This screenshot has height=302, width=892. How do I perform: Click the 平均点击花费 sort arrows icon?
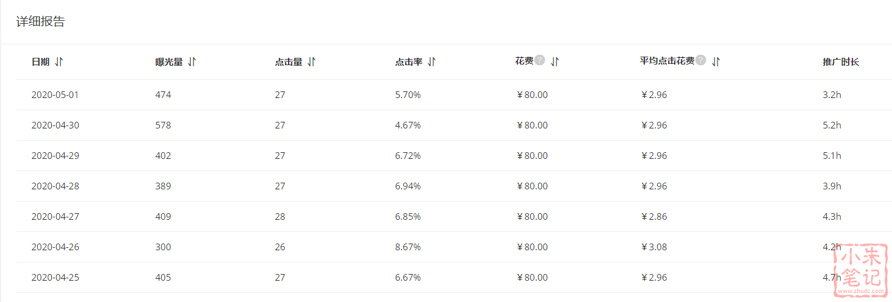716,61
